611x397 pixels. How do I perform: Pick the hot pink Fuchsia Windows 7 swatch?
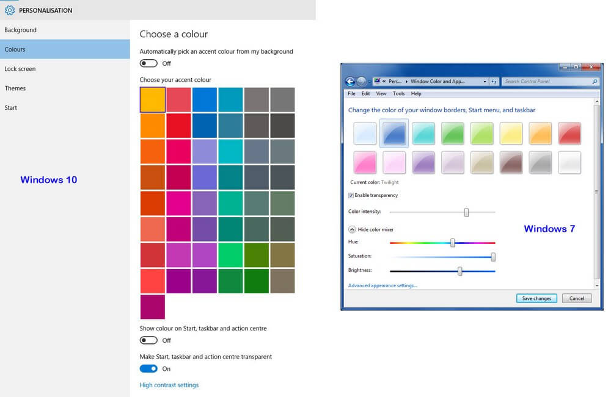click(x=365, y=162)
